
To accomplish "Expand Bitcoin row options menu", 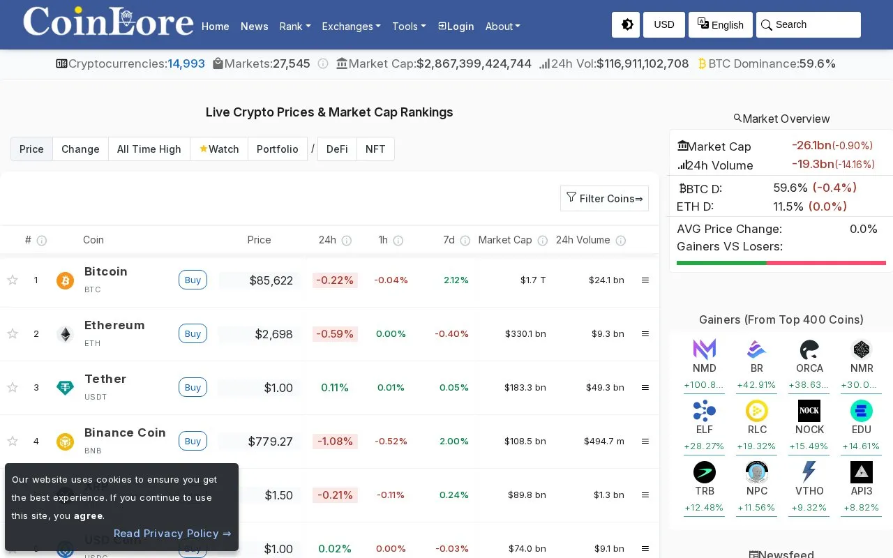I will 645,280.
